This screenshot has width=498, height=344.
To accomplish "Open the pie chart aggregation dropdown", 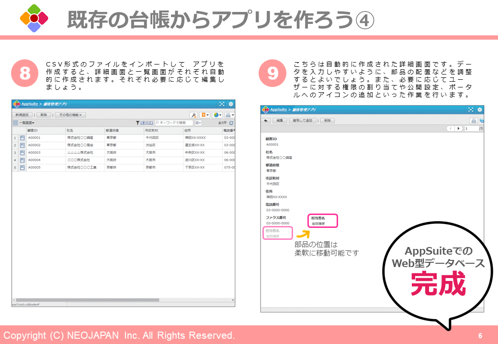I will [x=218, y=115].
